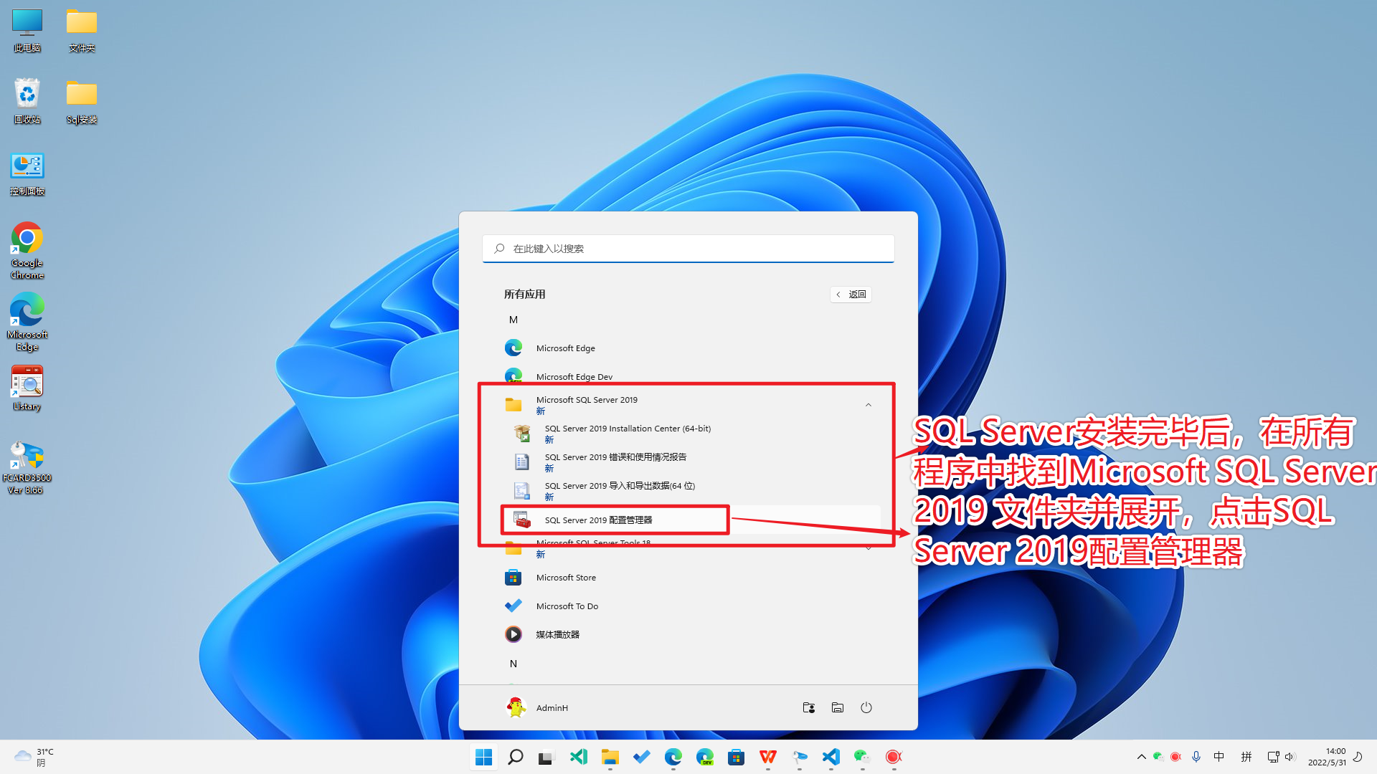Open 媒体播放器 from the app list
The image size is (1377, 774).
(x=688, y=635)
